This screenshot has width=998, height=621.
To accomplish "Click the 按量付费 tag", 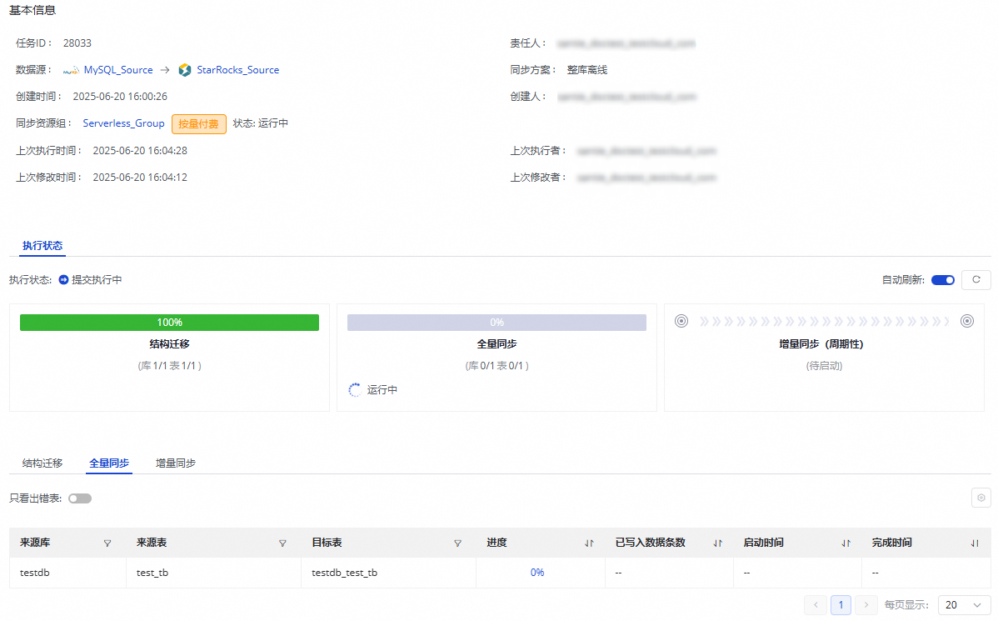I will (x=199, y=124).
